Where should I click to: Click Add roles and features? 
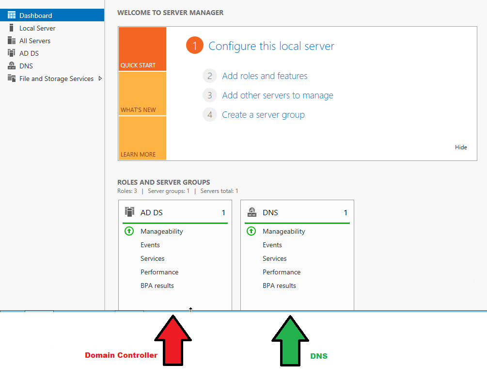(265, 76)
